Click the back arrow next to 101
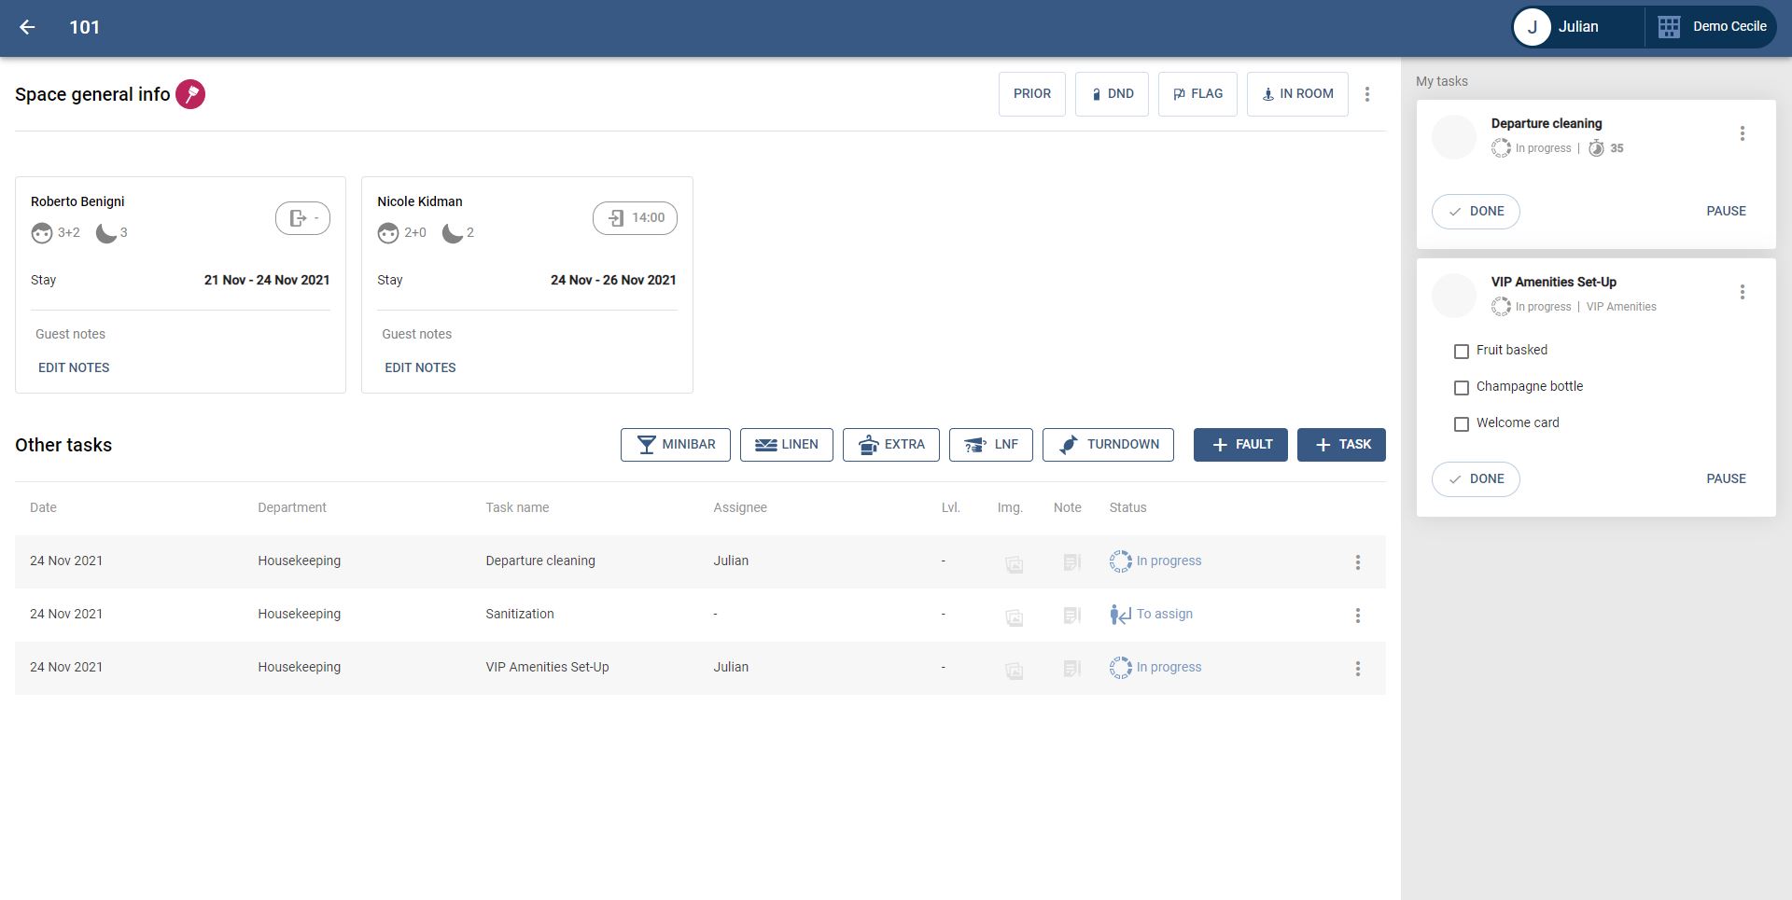Screen dimensions: 1792x900 coord(28,27)
